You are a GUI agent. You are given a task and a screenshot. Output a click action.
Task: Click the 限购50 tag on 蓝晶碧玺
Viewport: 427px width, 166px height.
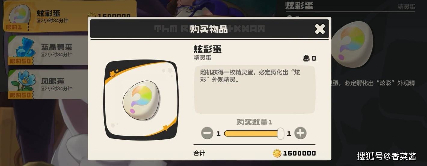(20, 61)
